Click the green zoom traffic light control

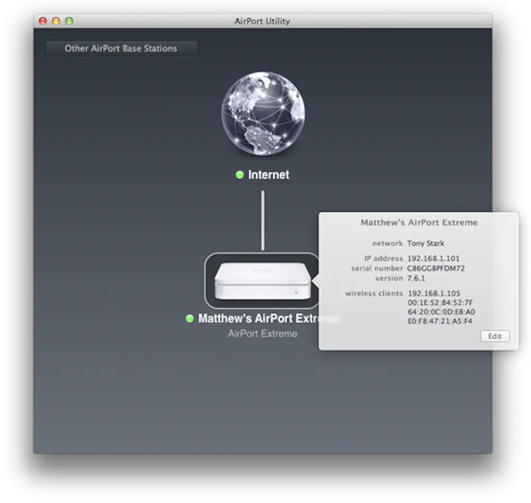(x=69, y=21)
